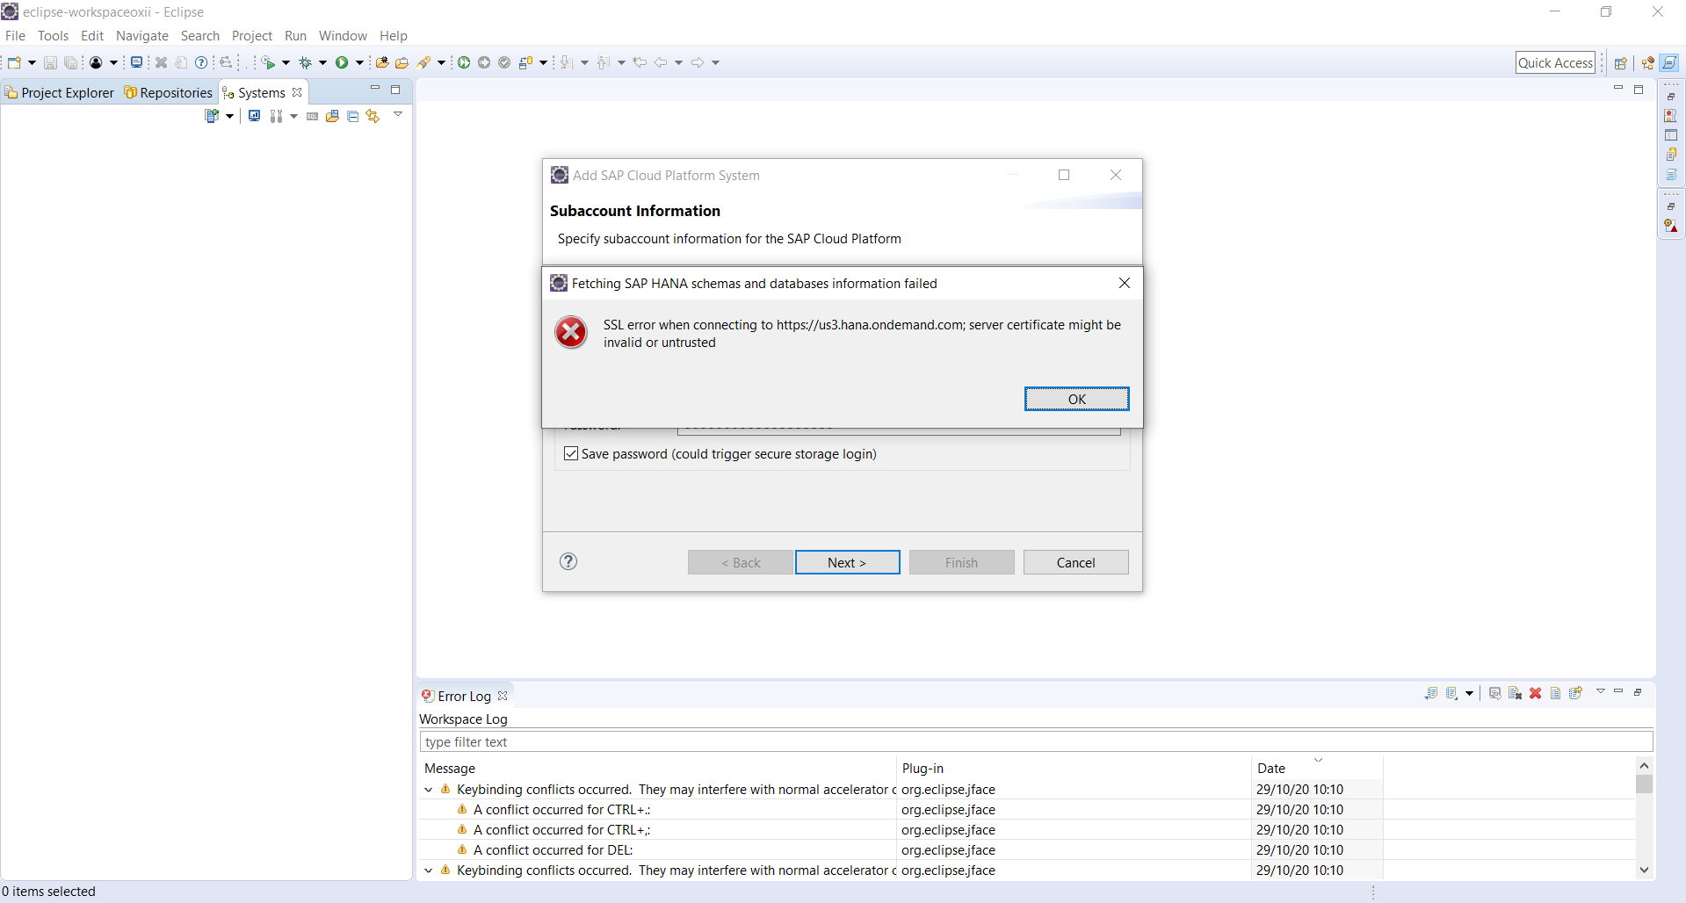
Task: Click the black user profile icon in the toolbar
Action: (96, 62)
